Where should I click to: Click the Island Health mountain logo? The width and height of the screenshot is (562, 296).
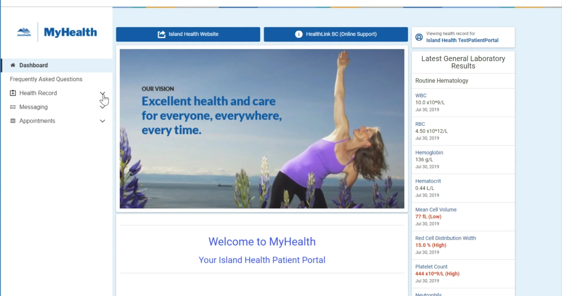(x=24, y=32)
